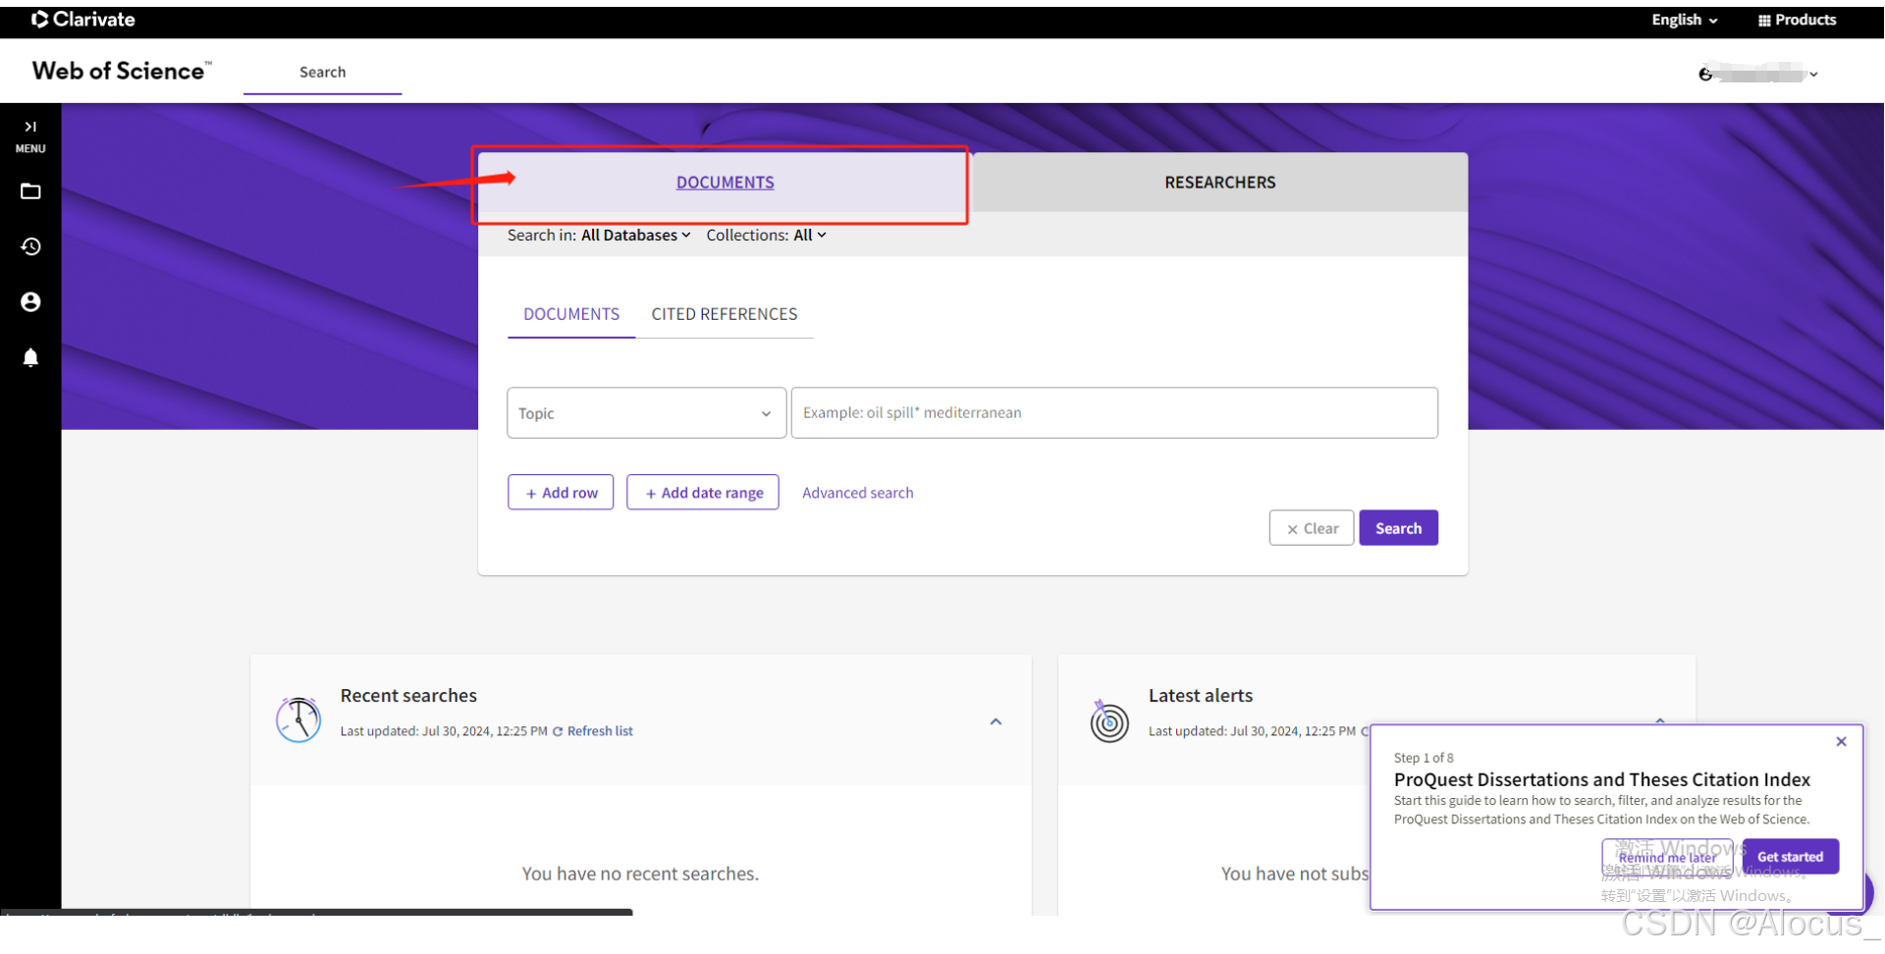Click the Get started button
The image size is (1885, 954).
1790,857
